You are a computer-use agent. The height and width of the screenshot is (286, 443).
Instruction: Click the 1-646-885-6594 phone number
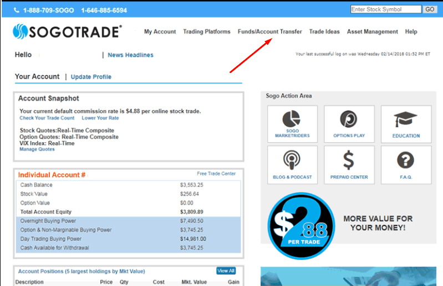(104, 10)
